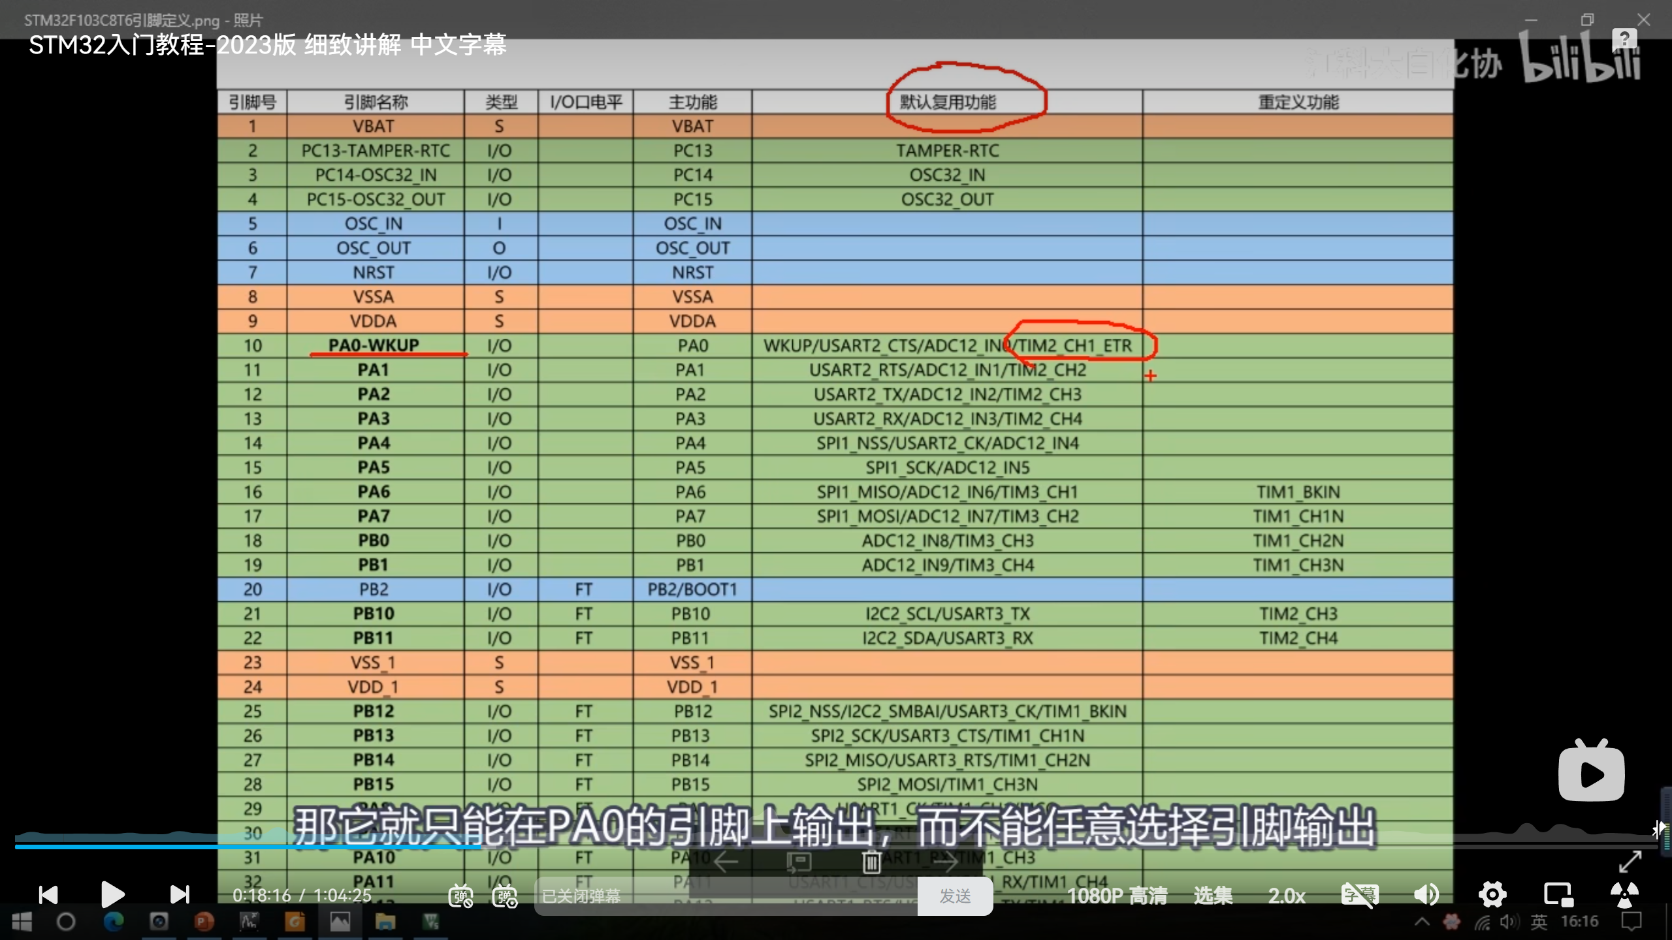This screenshot has height=940, width=1672.
Task: Open Microsoft Edge from the taskbar
Action: coord(114,922)
